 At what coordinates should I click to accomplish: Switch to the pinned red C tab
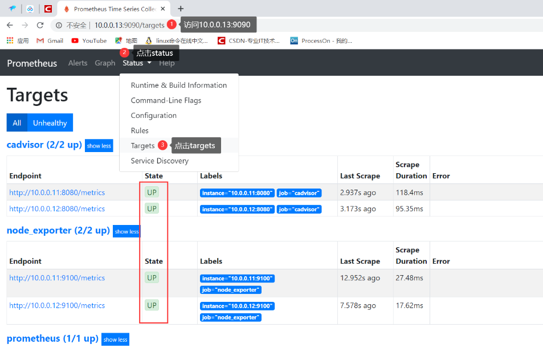(x=48, y=9)
